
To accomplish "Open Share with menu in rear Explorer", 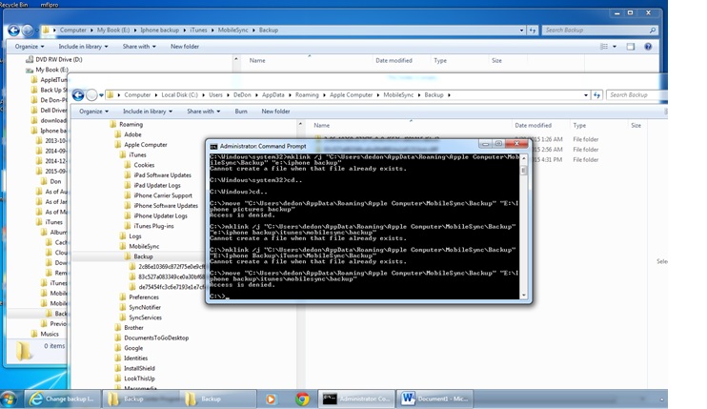I will [x=139, y=47].
